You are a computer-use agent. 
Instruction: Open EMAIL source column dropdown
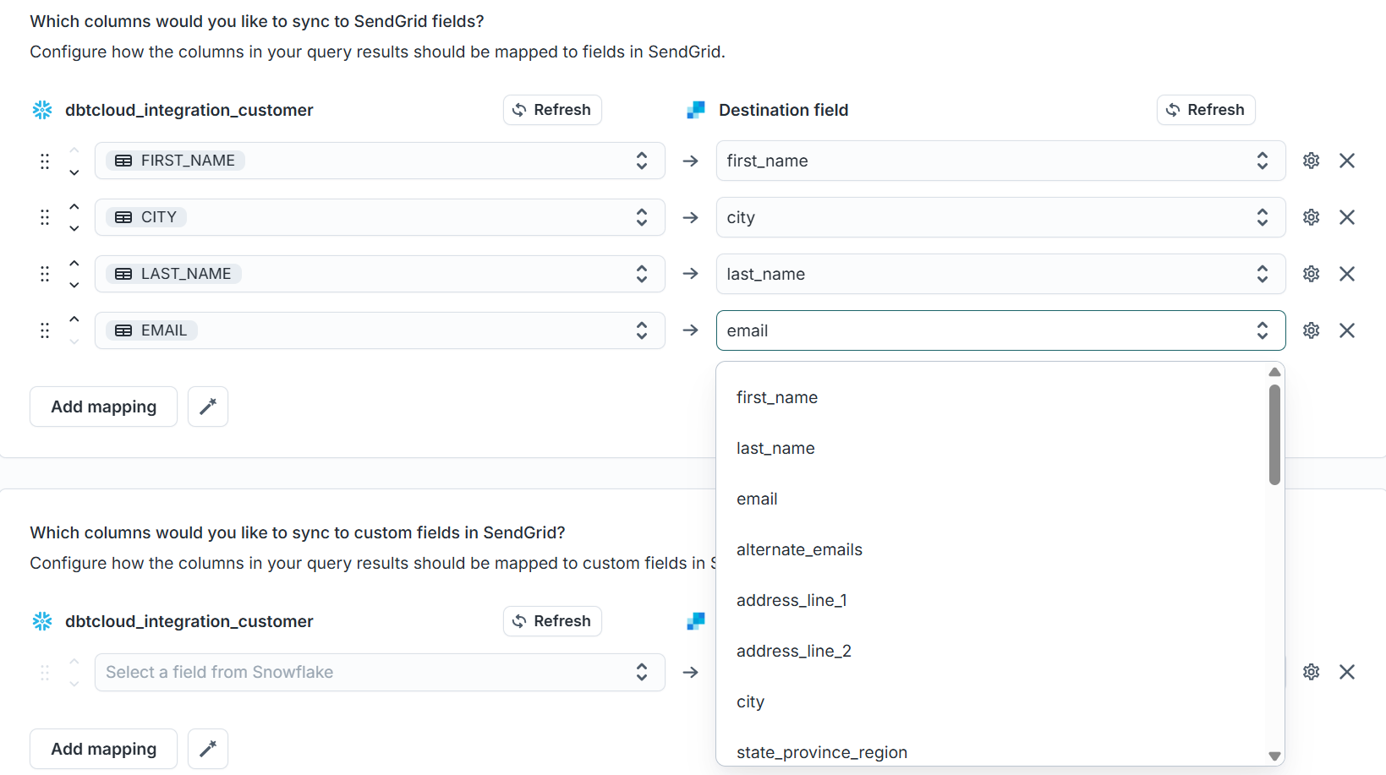(380, 330)
